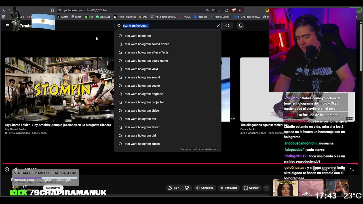
Task: Click the Compartir share button
Action: 204,188
